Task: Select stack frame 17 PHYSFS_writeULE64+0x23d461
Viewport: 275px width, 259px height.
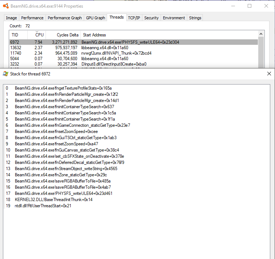Action: (137, 193)
